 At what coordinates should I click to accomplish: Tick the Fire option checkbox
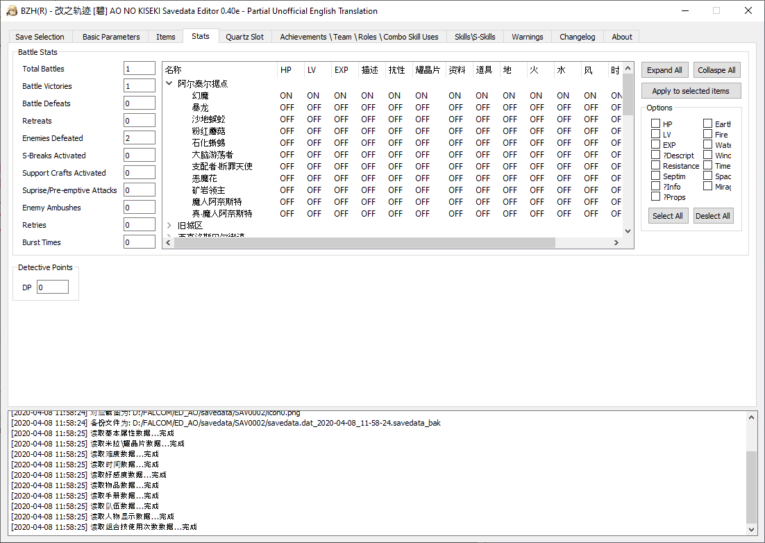pos(708,134)
